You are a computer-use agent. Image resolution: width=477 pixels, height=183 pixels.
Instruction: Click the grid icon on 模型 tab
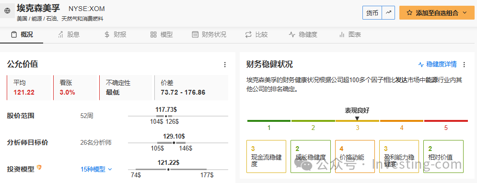[153, 34]
